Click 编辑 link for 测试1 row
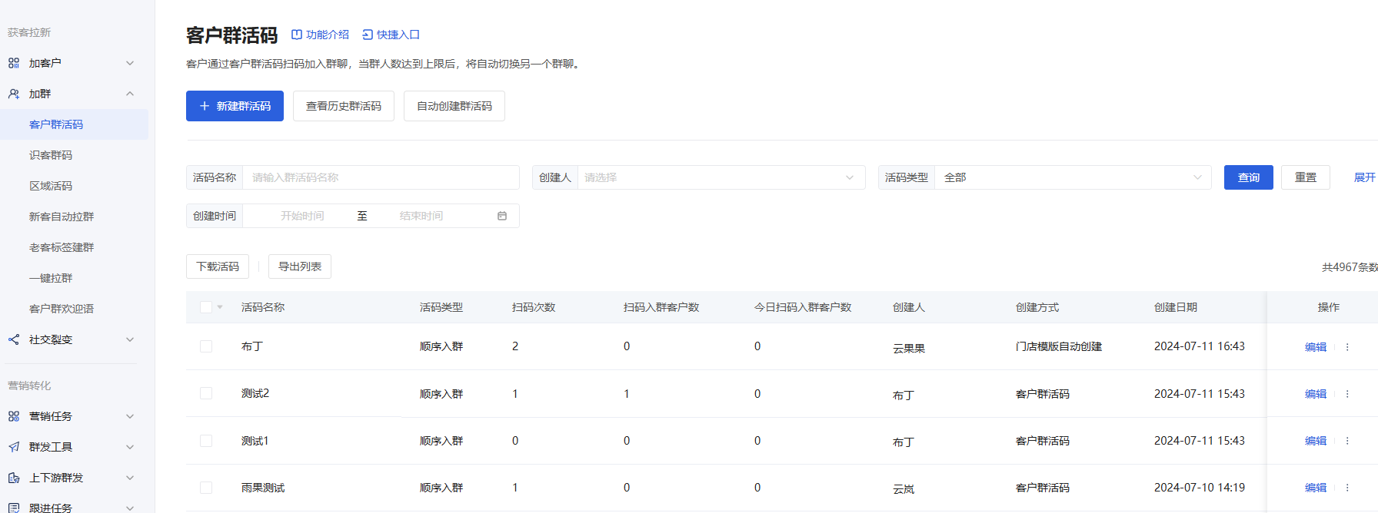The width and height of the screenshot is (1378, 513). coord(1316,441)
